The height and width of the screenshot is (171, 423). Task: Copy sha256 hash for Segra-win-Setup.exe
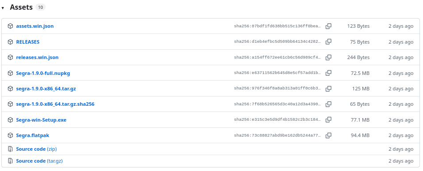[328, 119]
